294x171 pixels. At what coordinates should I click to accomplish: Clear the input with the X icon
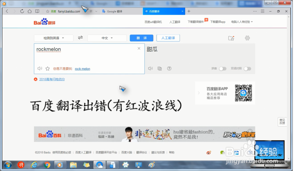(139, 48)
